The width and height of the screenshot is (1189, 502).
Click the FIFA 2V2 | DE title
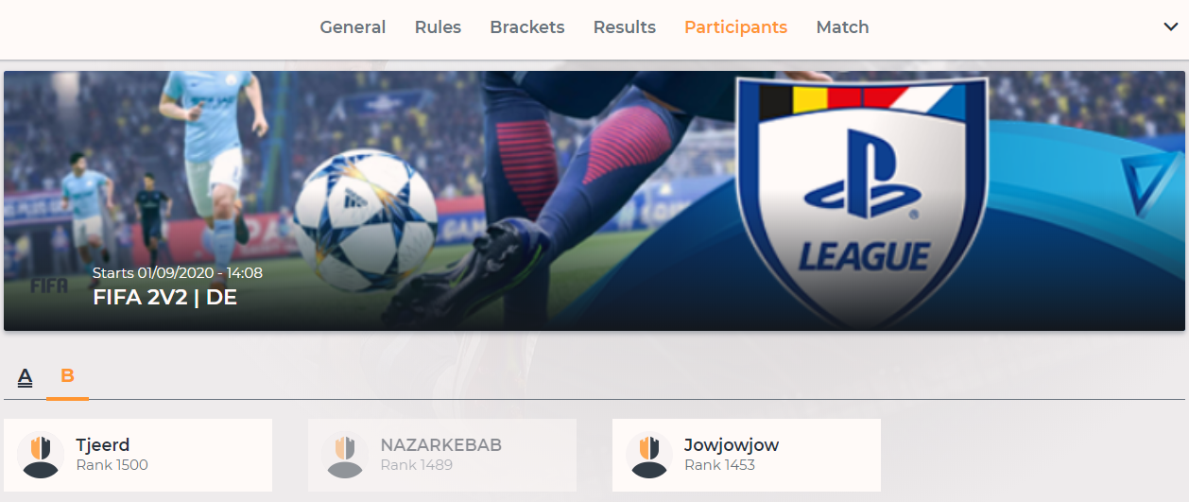pyautogui.click(x=164, y=298)
